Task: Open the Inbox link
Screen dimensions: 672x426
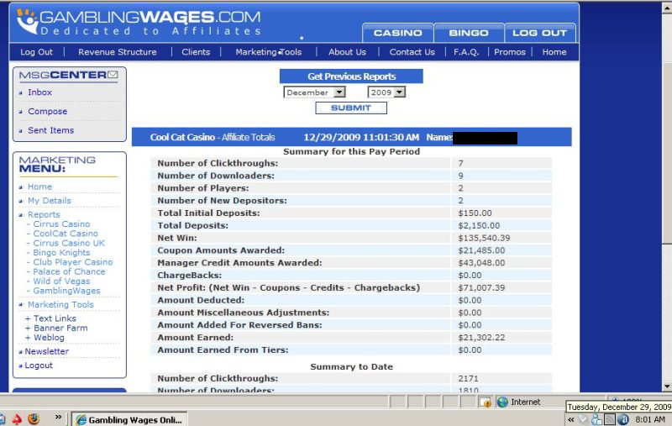Action: click(x=39, y=92)
